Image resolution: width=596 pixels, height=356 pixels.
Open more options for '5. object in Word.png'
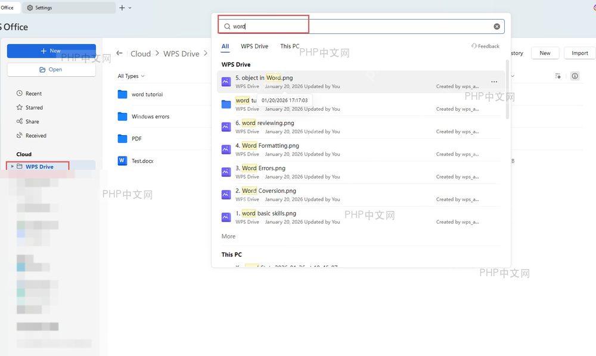[493, 82]
